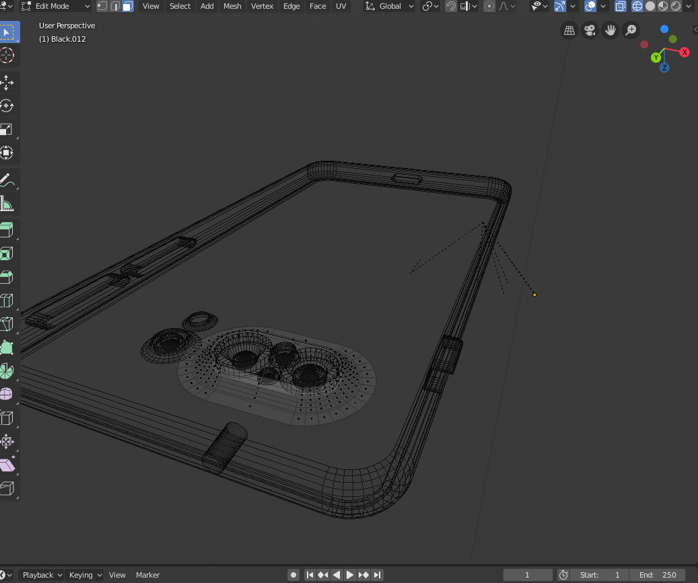Open the Global transform orientation dropdown
This screenshot has width=698, height=583.
tap(389, 6)
